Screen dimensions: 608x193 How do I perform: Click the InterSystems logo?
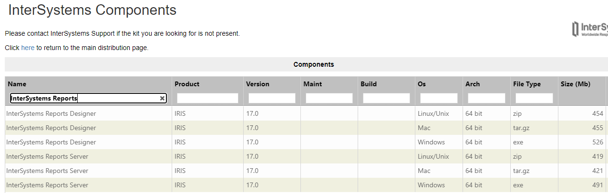[590, 29]
